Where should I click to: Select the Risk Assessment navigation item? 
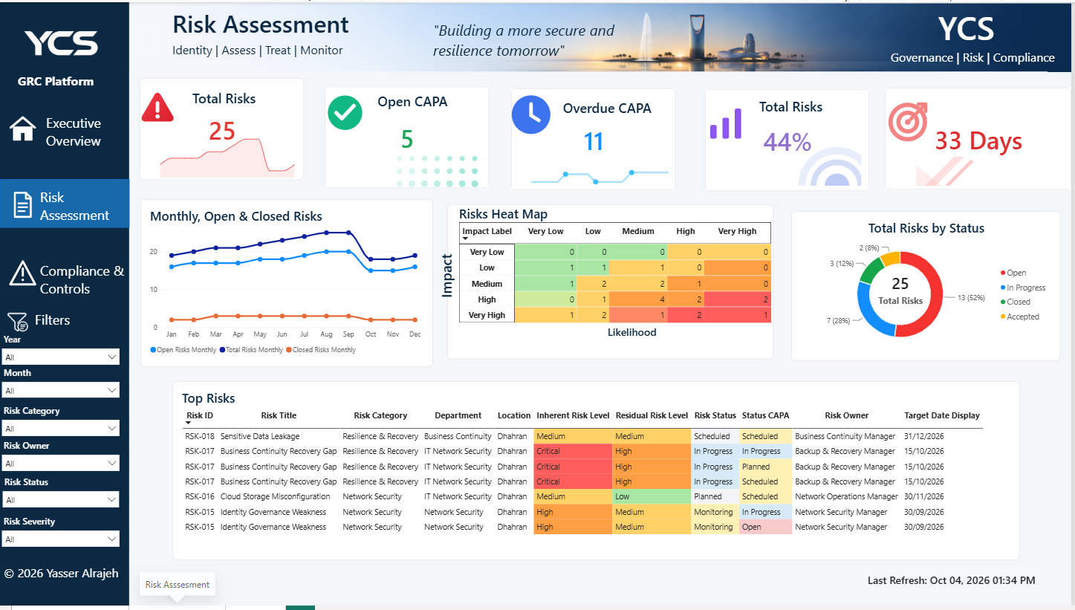[x=65, y=204]
